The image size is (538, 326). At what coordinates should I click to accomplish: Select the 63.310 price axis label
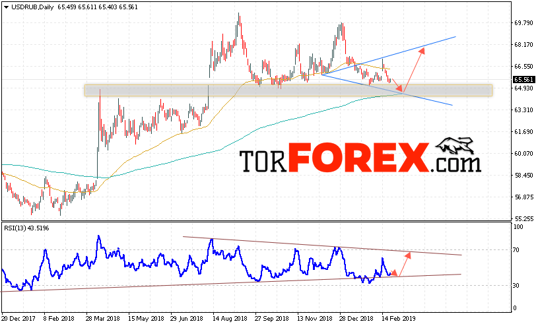(523, 110)
